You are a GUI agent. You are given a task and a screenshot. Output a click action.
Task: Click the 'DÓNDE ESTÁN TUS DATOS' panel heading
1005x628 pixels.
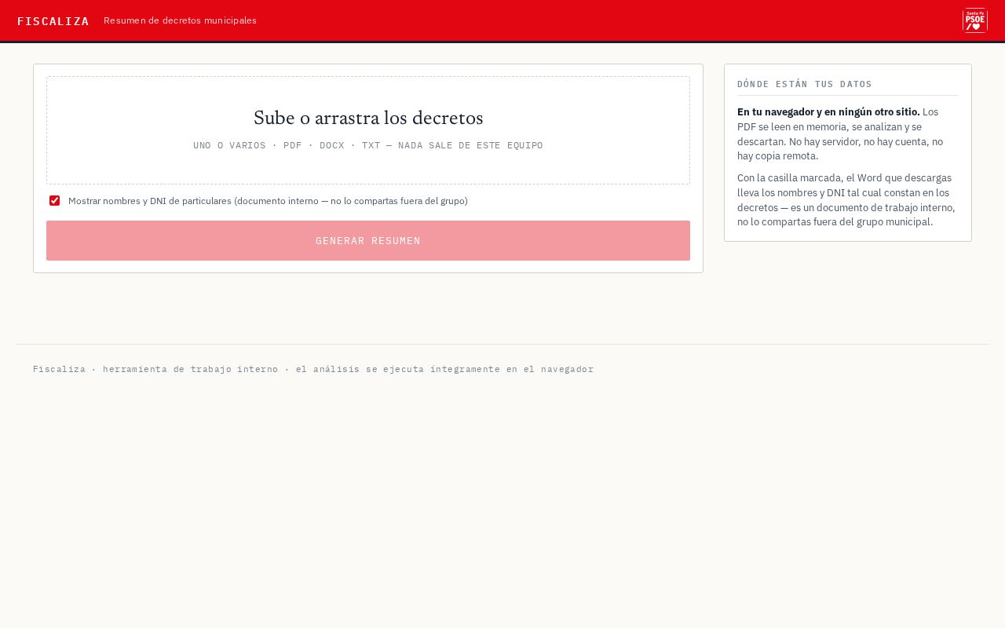805,84
